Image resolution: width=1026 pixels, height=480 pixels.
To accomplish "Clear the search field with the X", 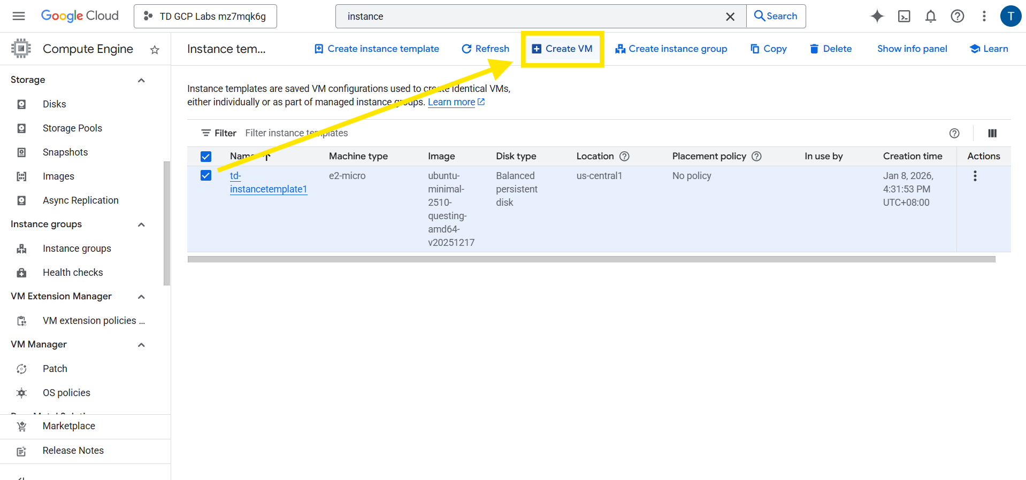I will (730, 17).
